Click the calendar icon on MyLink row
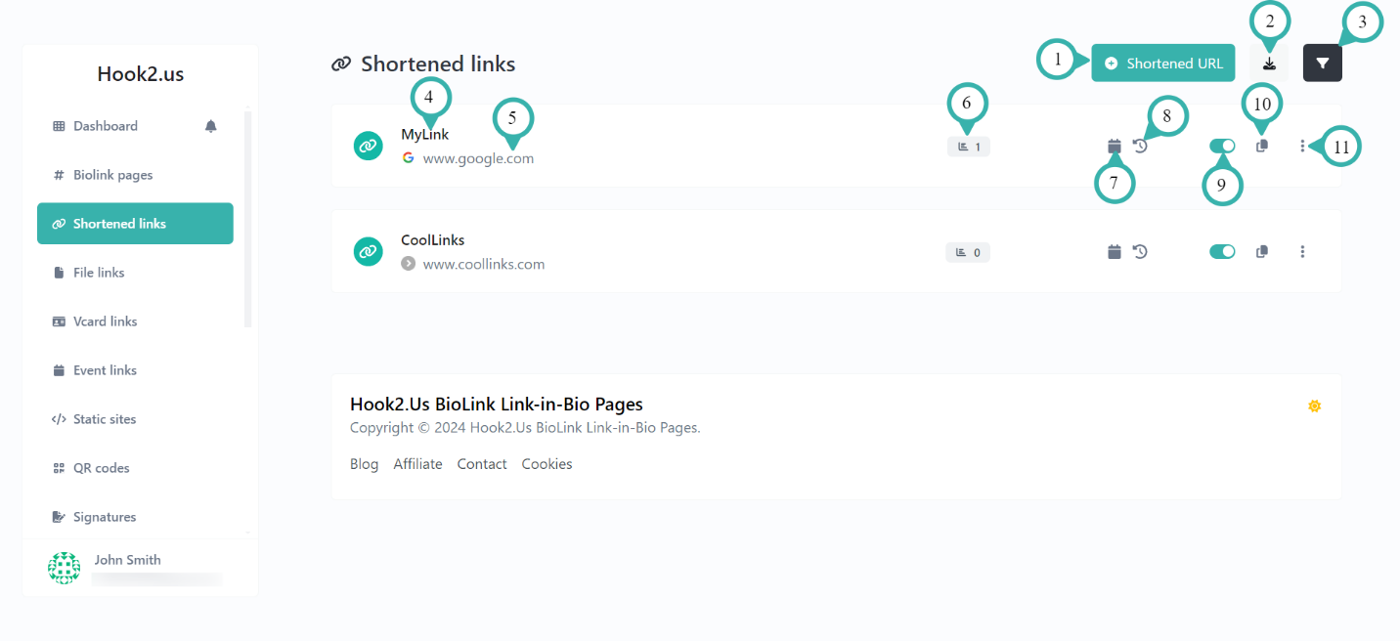The image size is (1400, 641). [x=1114, y=147]
